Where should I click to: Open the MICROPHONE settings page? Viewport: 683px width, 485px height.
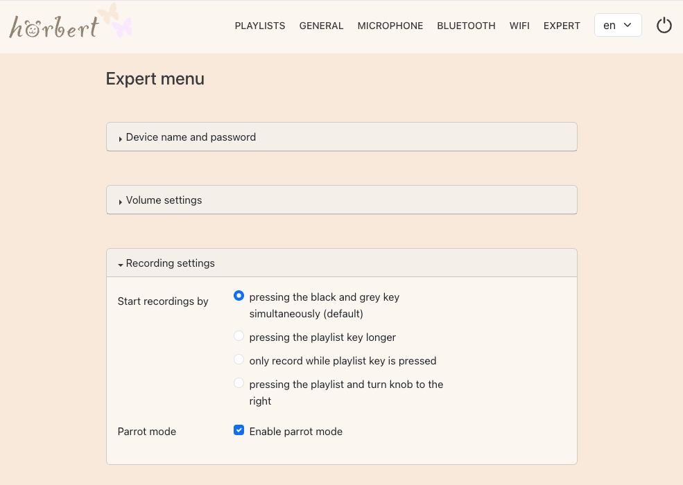coord(390,26)
